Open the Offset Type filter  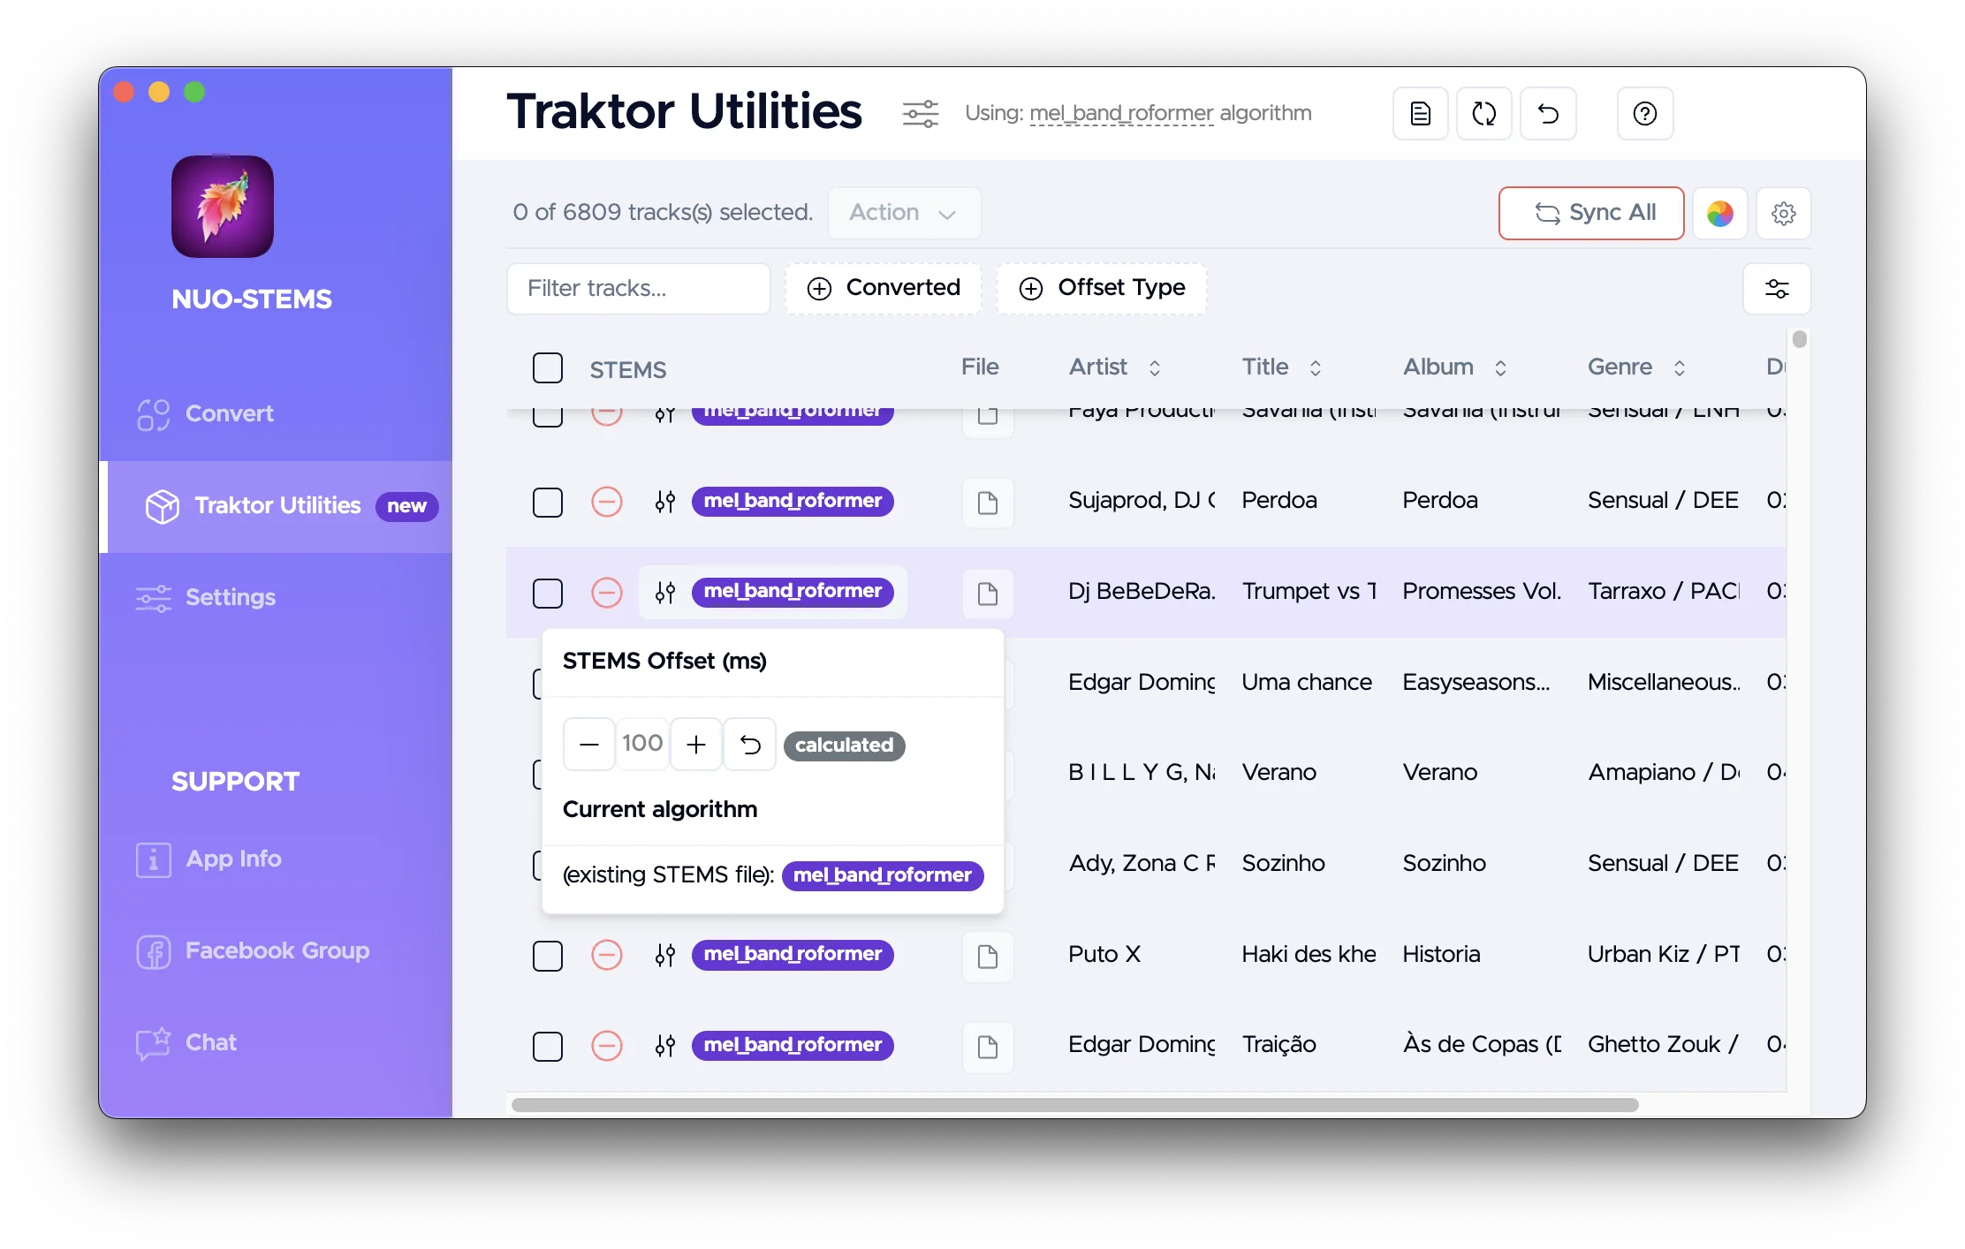[1102, 289]
